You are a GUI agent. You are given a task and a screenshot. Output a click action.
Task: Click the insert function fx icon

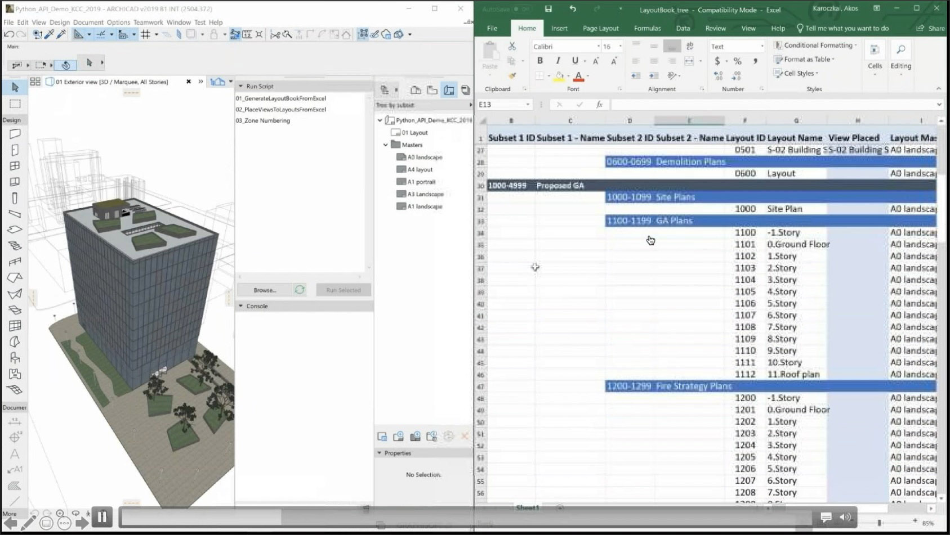coord(600,105)
